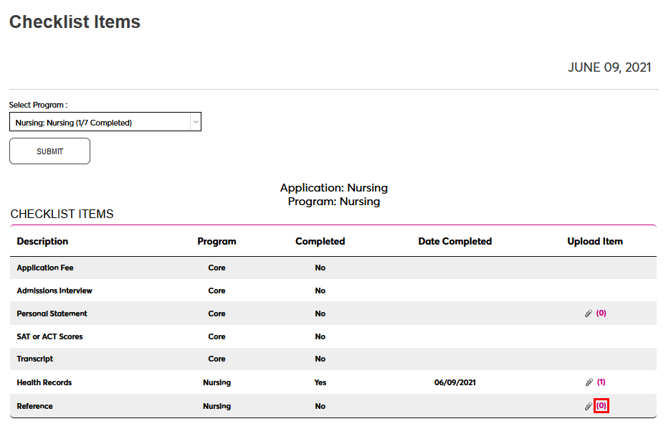The height and width of the screenshot is (434, 671).
Task: Click the paperclip icon in Reference row
Action: (589, 406)
